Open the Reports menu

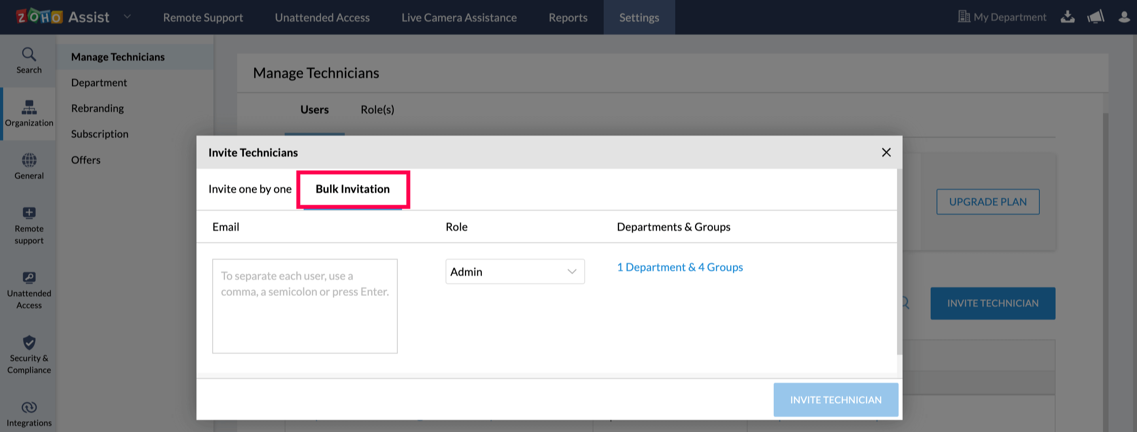(x=568, y=18)
